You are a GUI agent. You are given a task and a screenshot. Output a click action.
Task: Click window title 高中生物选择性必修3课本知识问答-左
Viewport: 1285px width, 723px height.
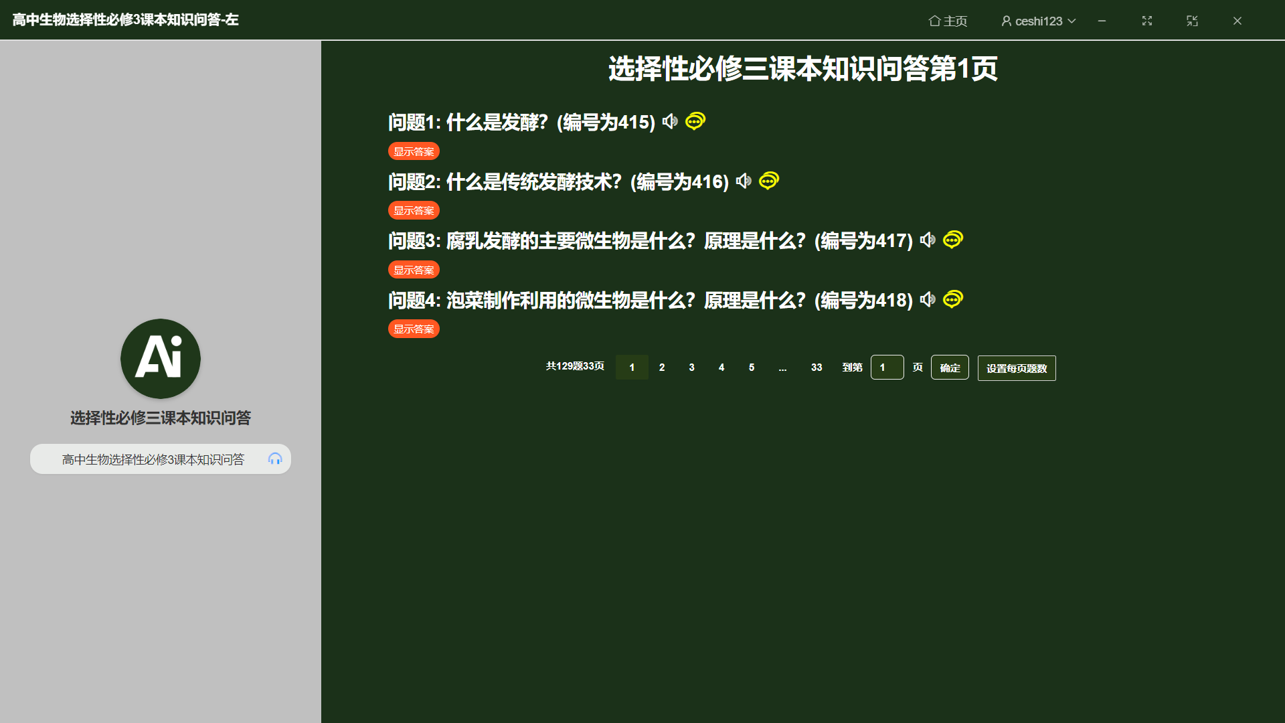126,20
